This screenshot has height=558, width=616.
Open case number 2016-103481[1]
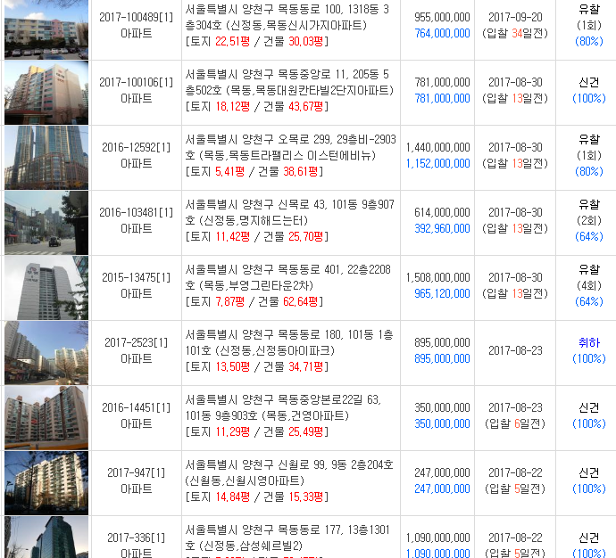136,212
